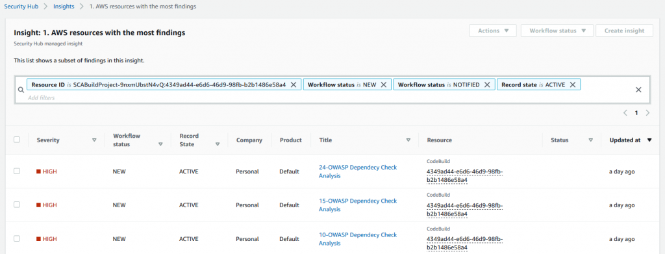Viewport: 665px width, 254px height.
Task: Select all findings with header checkbox
Action: coord(17,140)
